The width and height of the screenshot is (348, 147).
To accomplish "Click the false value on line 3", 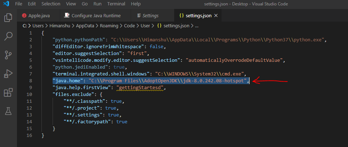I will 156,47.
